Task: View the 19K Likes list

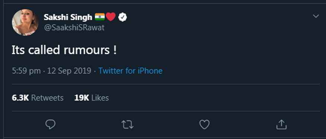Action: click(x=92, y=98)
